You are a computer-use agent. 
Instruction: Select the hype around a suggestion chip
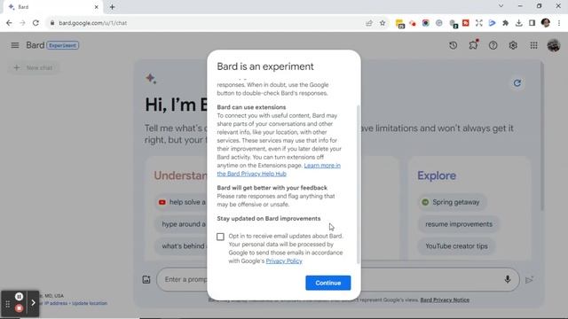coord(181,224)
